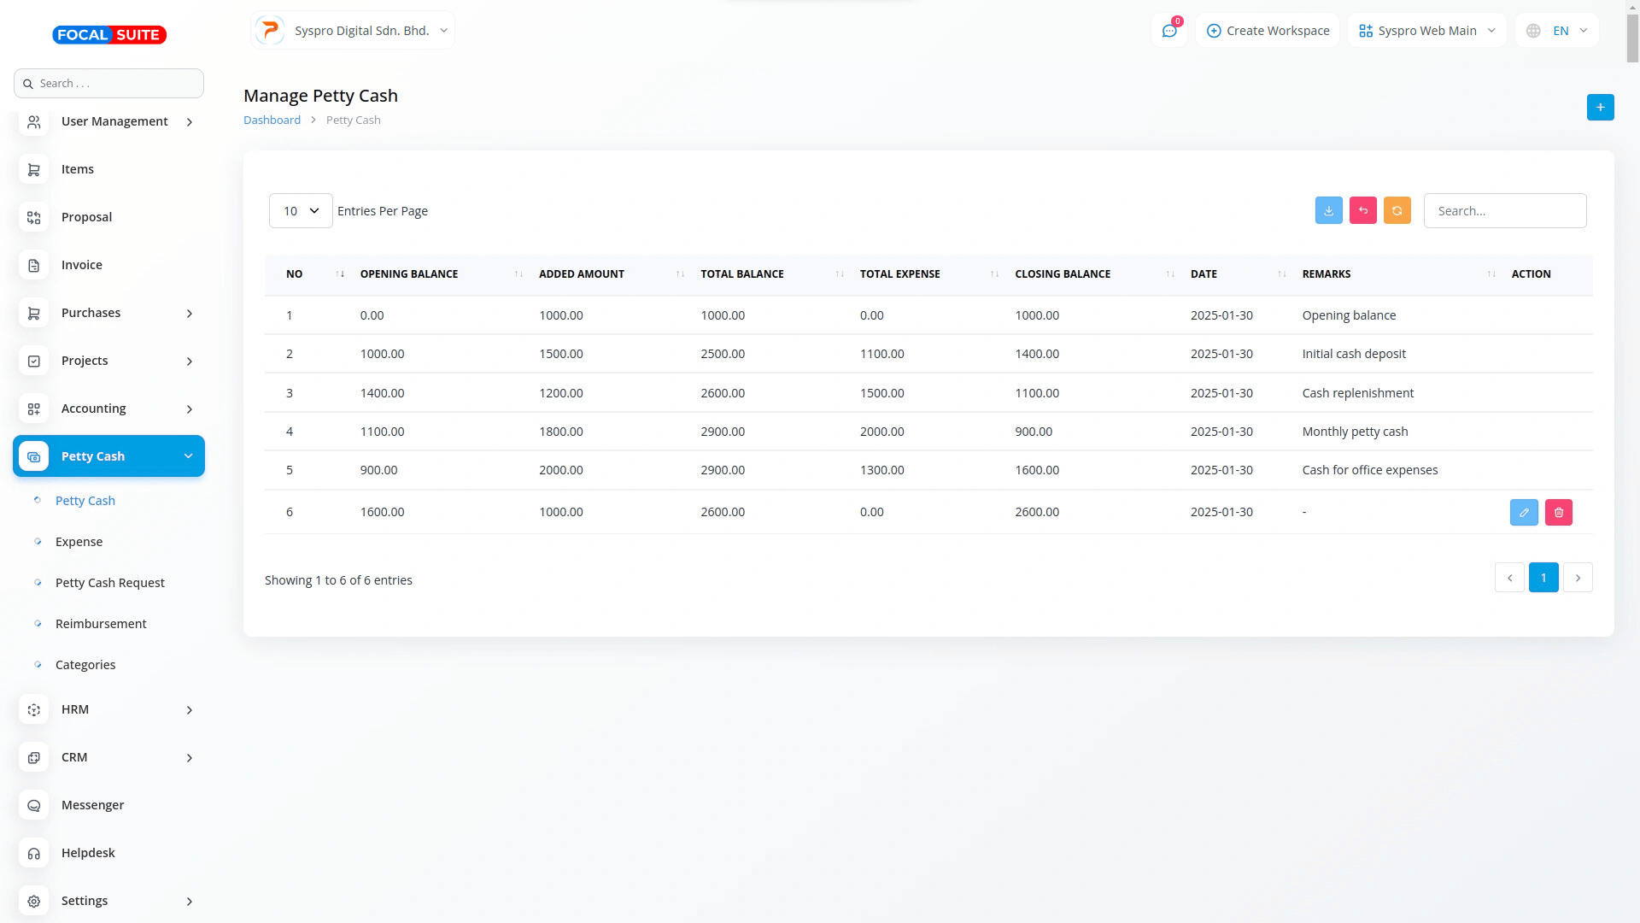Image resolution: width=1640 pixels, height=923 pixels.
Task: Open the Expense submenu item
Action: [x=79, y=542]
